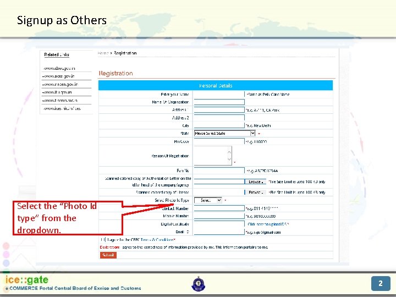Click the Pin Code input field
The width and height of the screenshot is (396, 297).
click(x=219, y=141)
